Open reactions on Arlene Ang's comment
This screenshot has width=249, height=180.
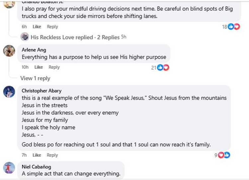pyautogui.click(x=163, y=67)
